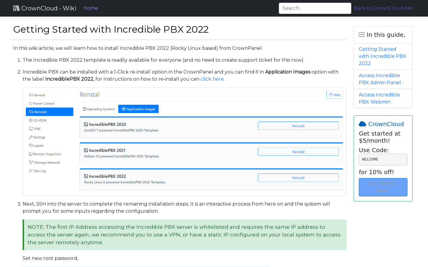
Task: Click the books logo icon beside CrownCloud
Action: [16, 8]
